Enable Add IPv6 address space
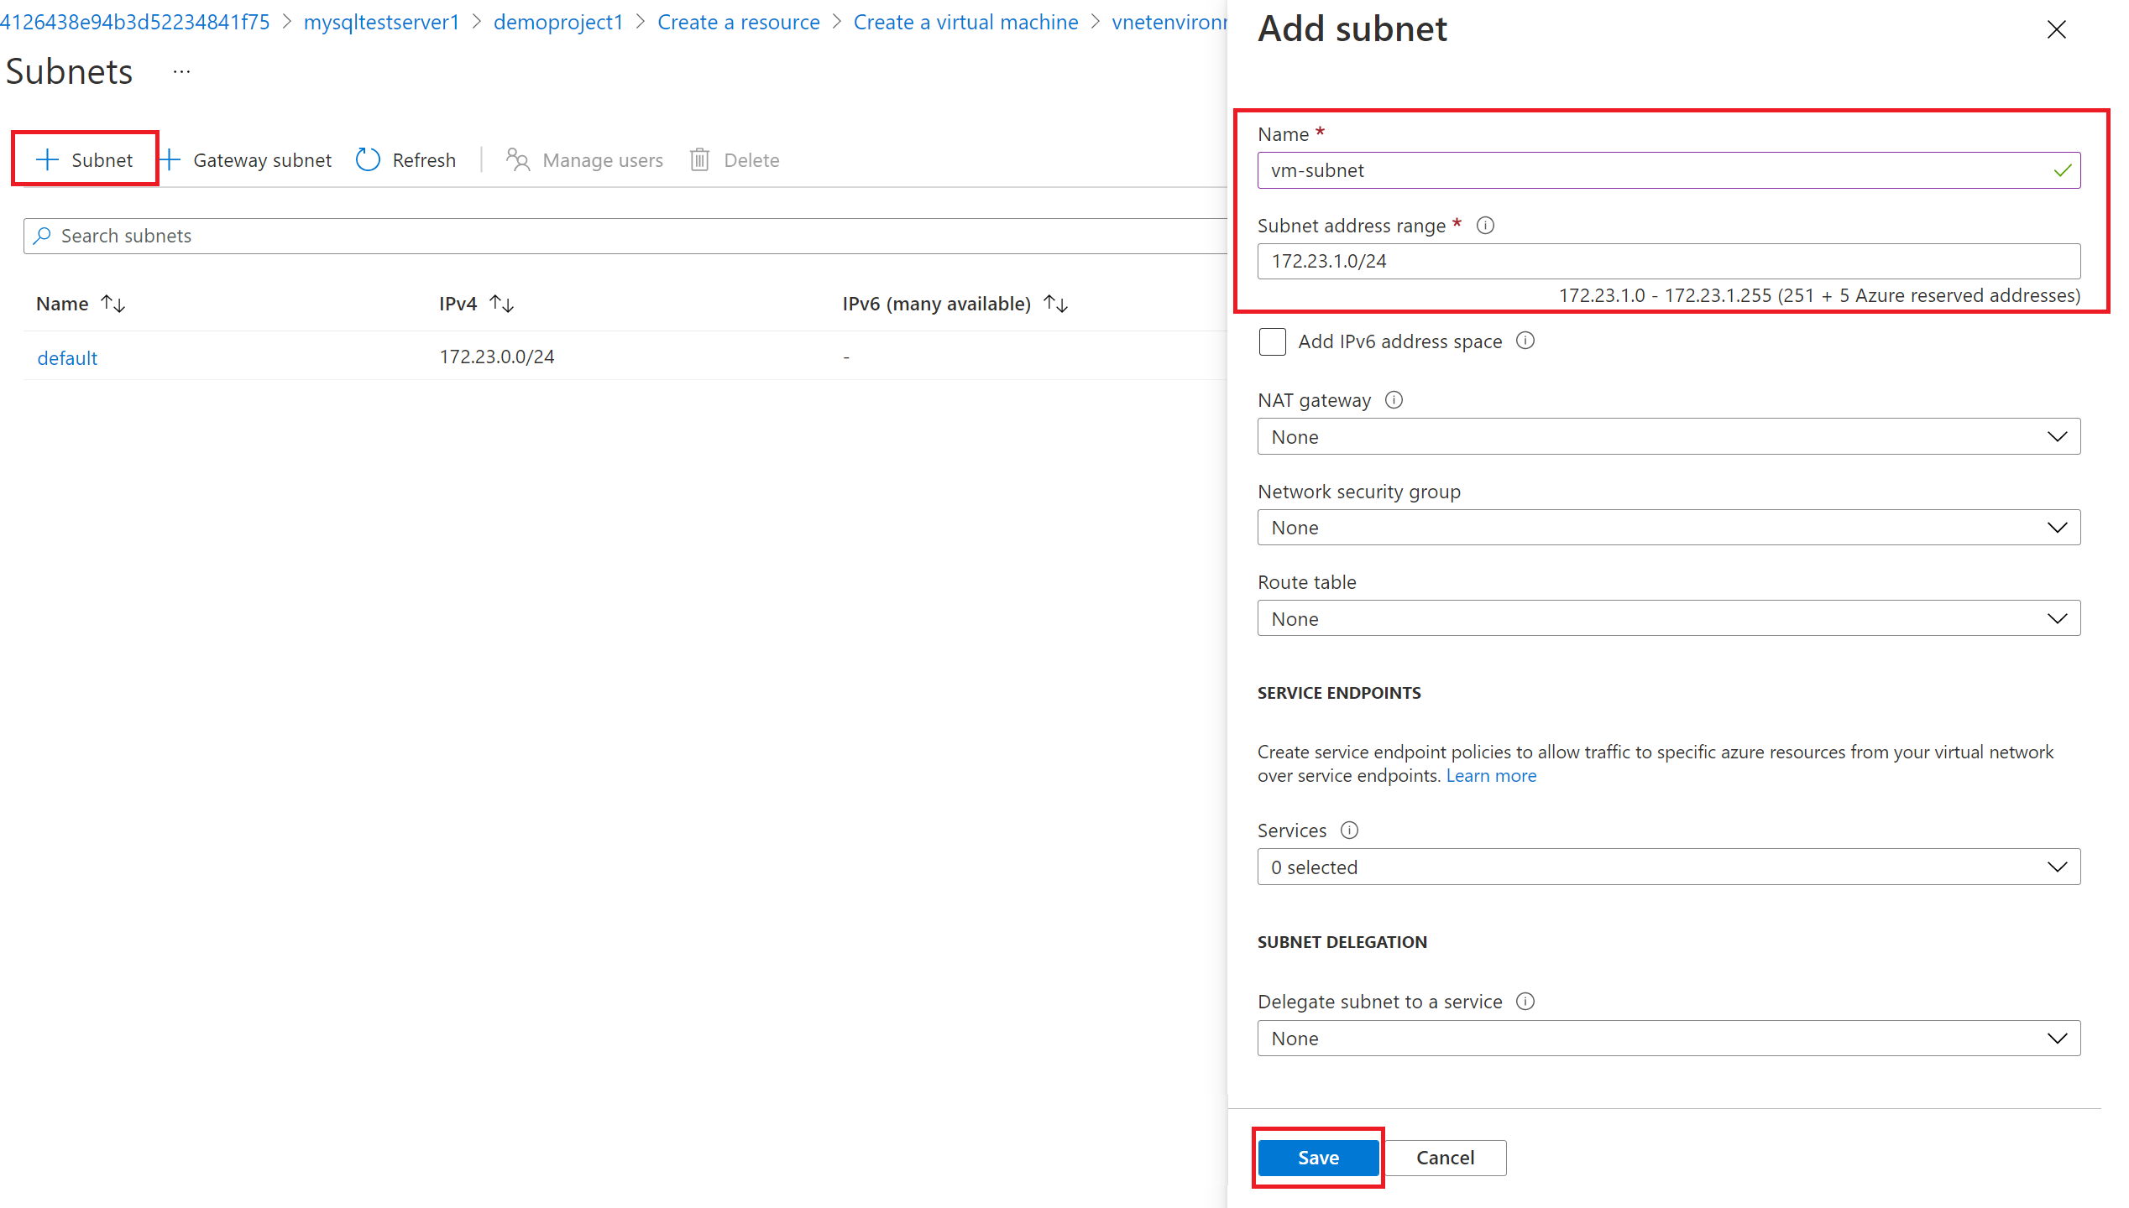This screenshot has width=2129, height=1208. pyautogui.click(x=1272, y=341)
